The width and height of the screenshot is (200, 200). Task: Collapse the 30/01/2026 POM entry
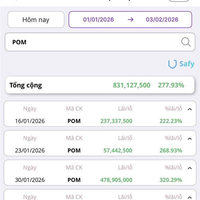[190, 168]
